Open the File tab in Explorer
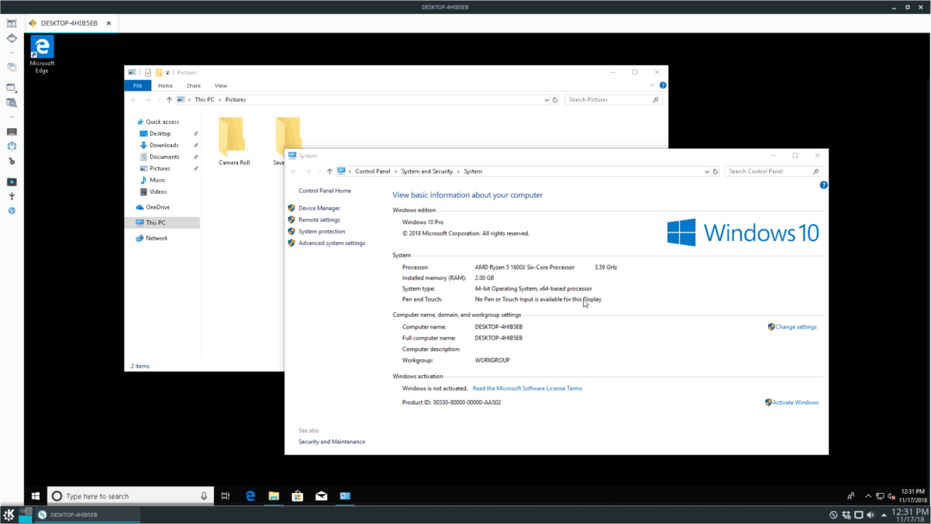931x524 pixels. (137, 85)
